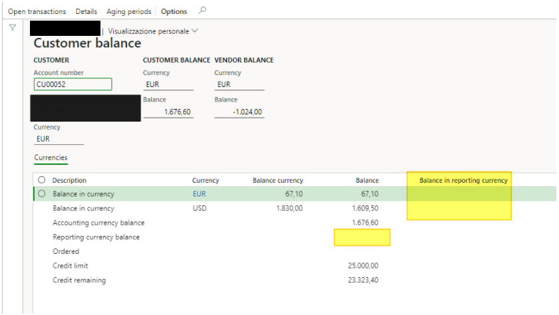
Task: Open the Details menu item
Action: click(86, 11)
